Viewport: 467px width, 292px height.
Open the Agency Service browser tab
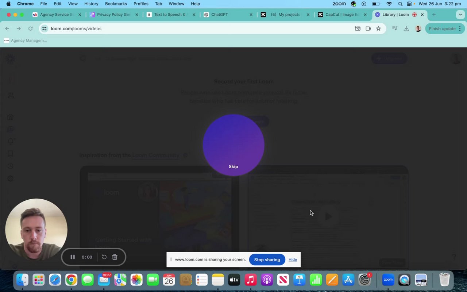[57, 15]
